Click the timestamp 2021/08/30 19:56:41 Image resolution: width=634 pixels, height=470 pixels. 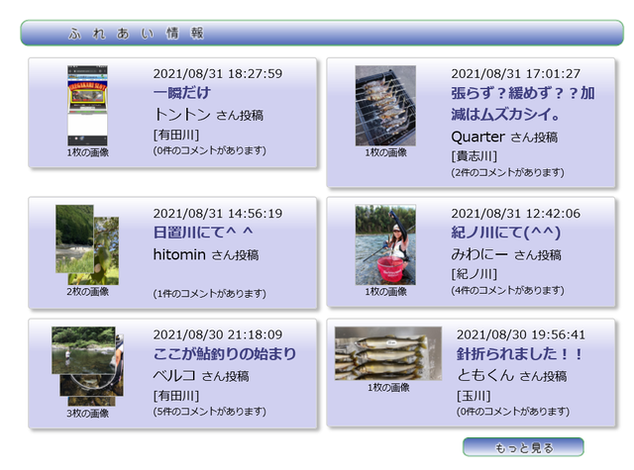521,334
